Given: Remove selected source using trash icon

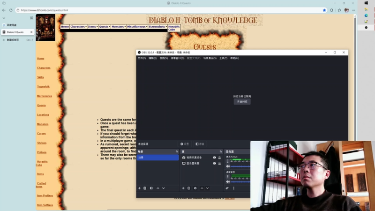Looking at the screenshot, I should [x=189, y=188].
